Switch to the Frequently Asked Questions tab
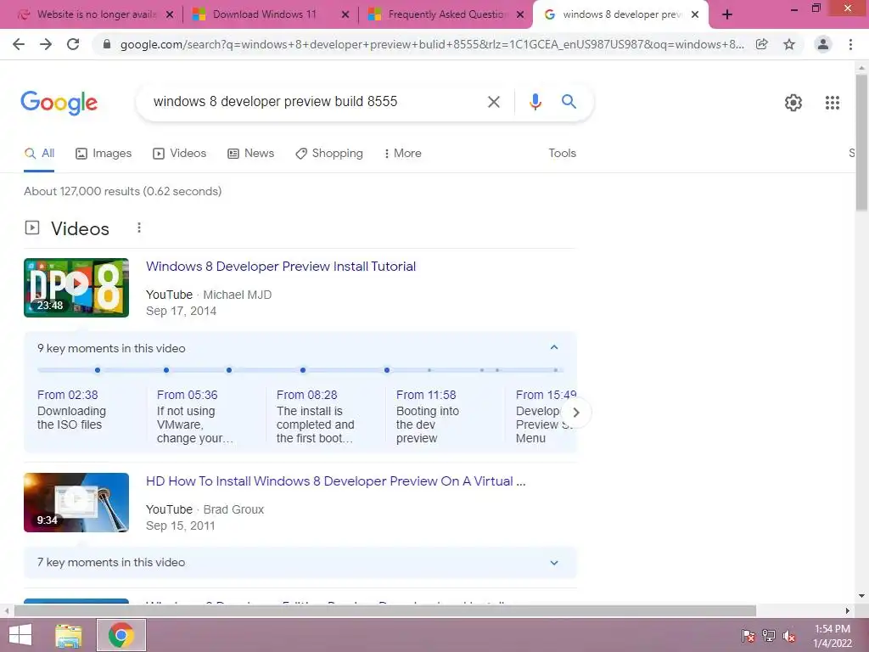Image resolution: width=869 pixels, height=652 pixels. tap(448, 14)
